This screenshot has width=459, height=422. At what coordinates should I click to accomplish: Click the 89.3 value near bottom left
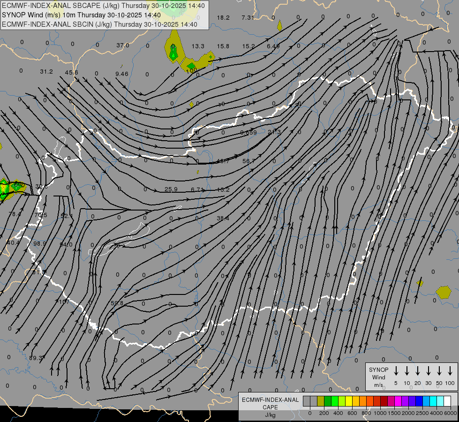click(37, 358)
